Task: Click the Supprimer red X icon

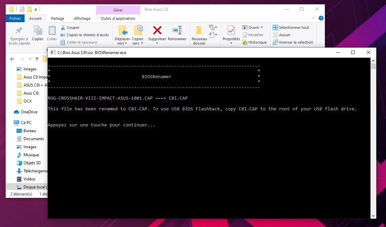Action: point(157,31)
